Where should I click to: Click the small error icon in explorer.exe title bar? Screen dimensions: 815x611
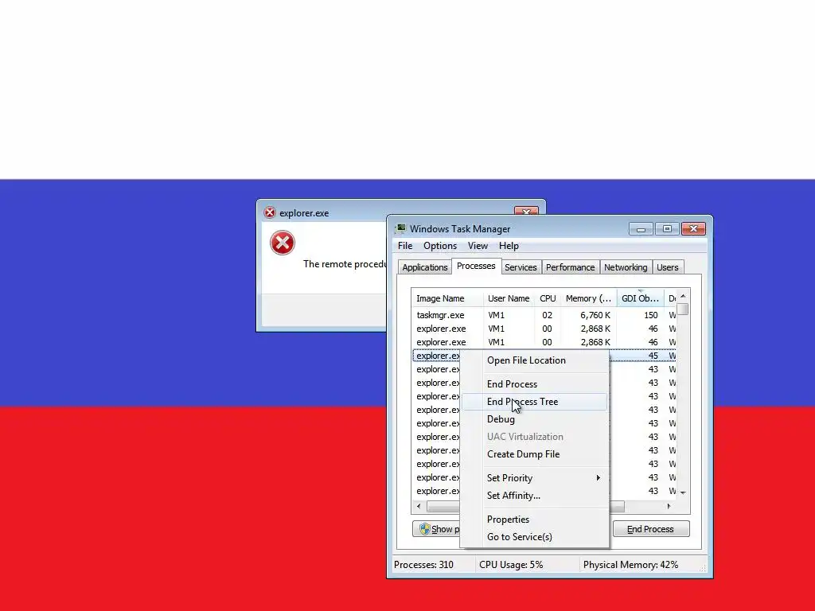click(x=270, y=212)
